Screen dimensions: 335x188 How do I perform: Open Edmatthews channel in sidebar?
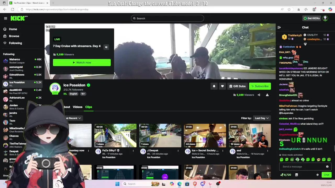coord(22,76)
